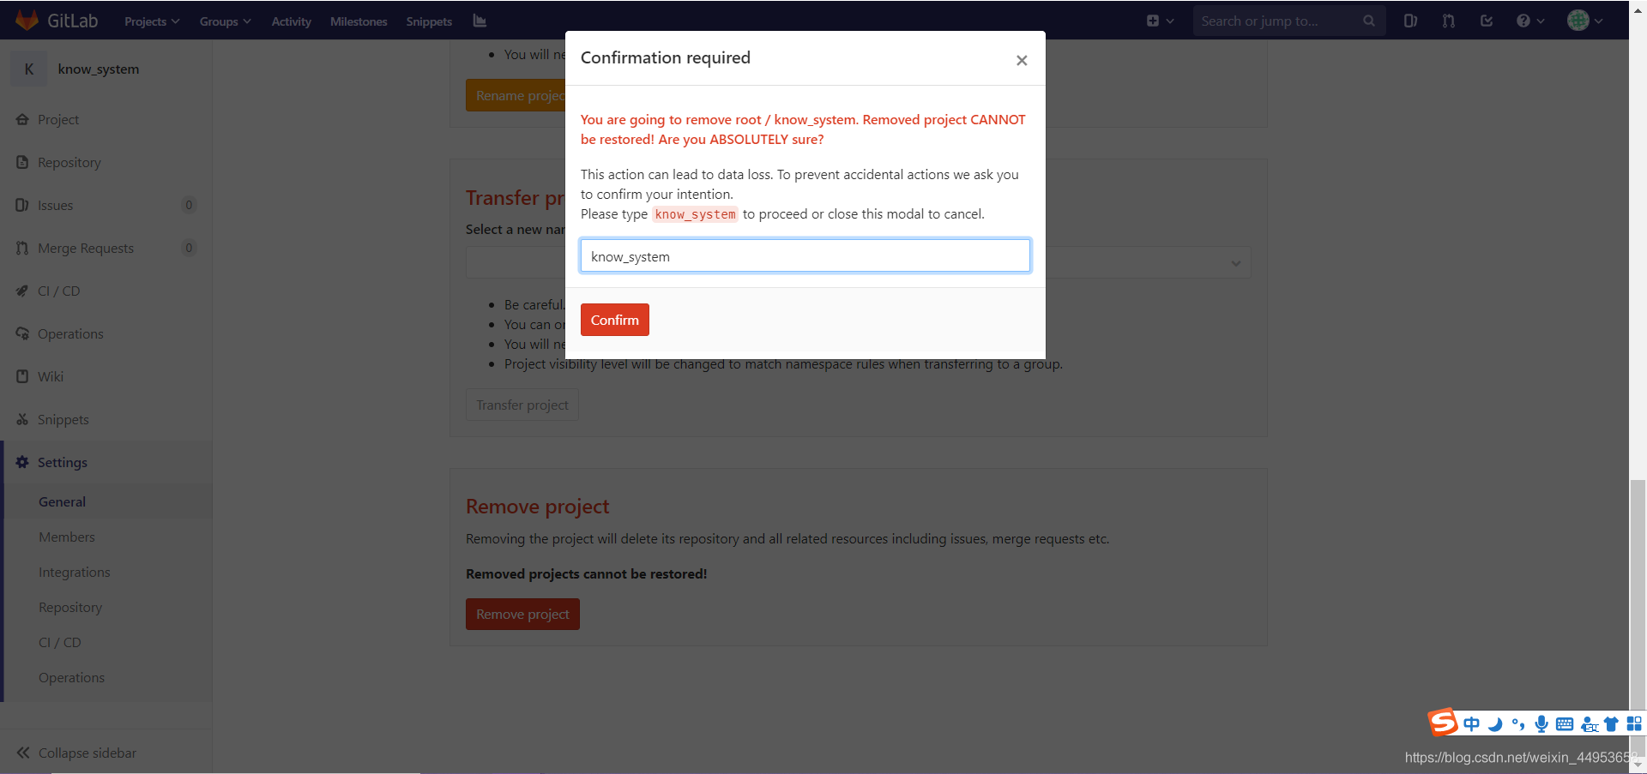Viewport: 1647px width, 774px height.
Task: Open the issues icon in top navbar
Action: click(x=1410, y=21)
